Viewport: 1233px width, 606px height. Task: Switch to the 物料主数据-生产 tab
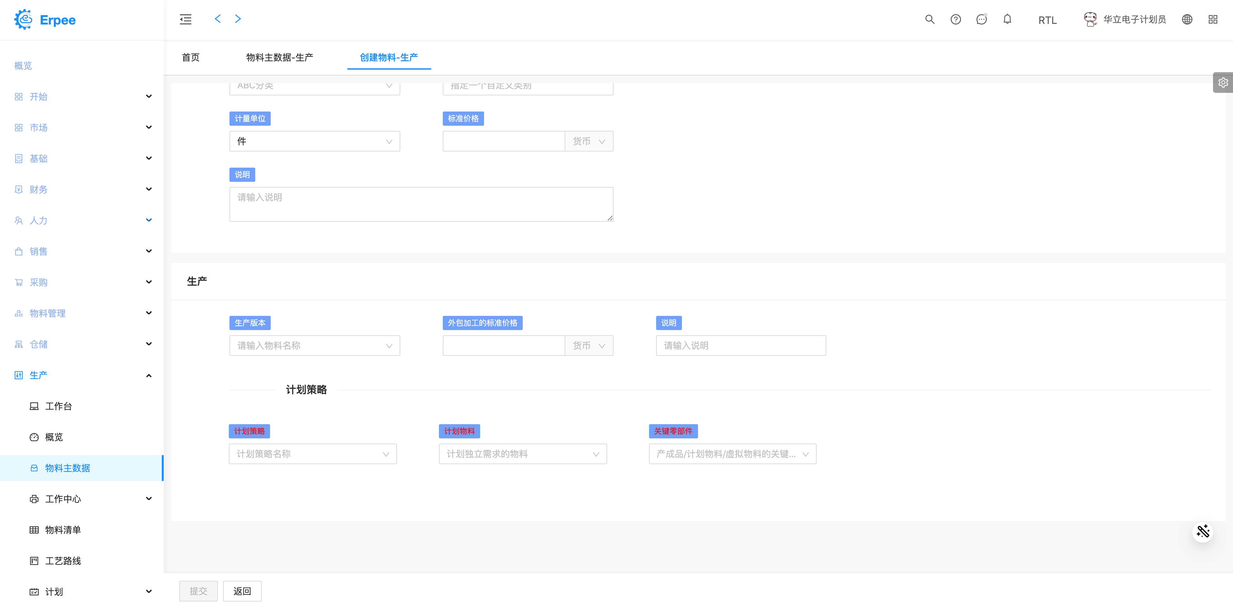coord(279,57)
